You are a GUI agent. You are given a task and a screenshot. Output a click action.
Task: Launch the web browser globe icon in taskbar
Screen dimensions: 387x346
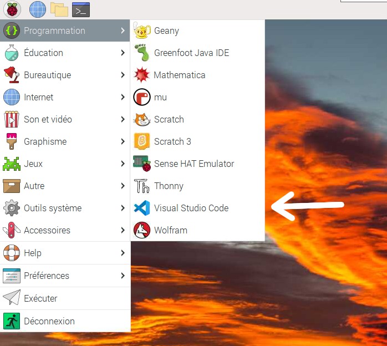[38, 9]
